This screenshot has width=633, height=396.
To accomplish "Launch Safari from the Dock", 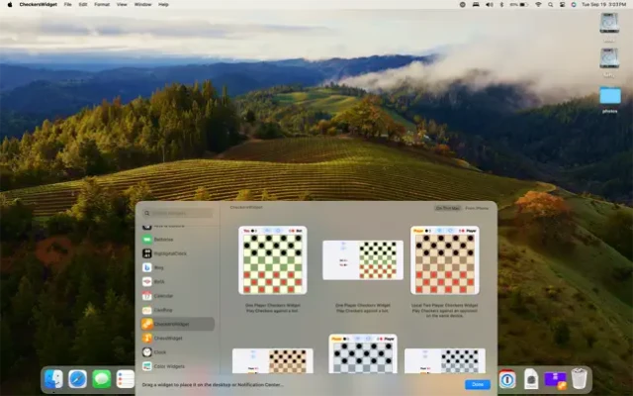I will tap(77, 379).
